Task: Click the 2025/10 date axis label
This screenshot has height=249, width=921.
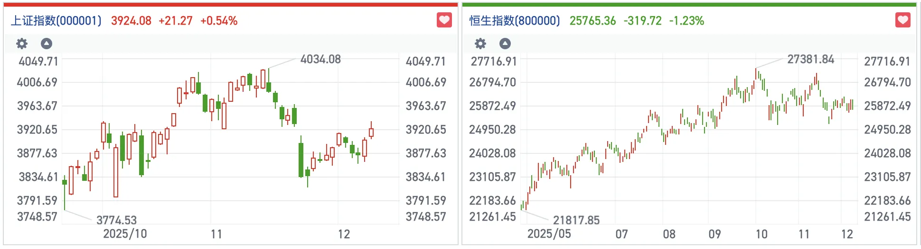Action: (125, 234)
